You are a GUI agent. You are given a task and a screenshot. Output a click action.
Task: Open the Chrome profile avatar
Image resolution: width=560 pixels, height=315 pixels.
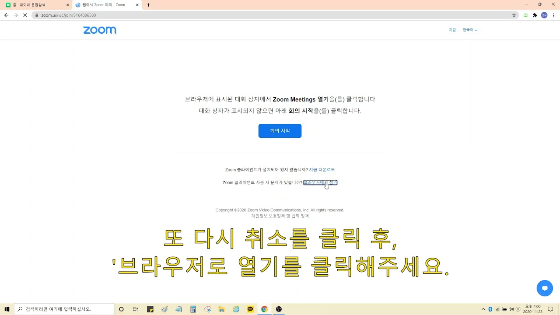tap(544, 15)
